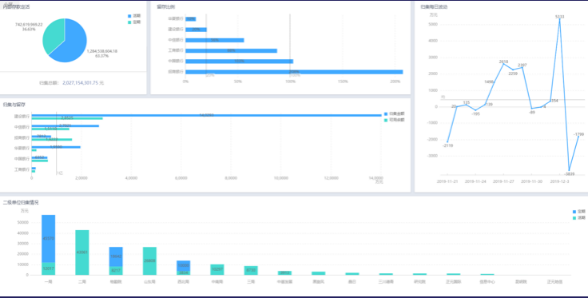Click the -1799 last data point
Viewport: 588px width, 298px height.
[578, 137]
